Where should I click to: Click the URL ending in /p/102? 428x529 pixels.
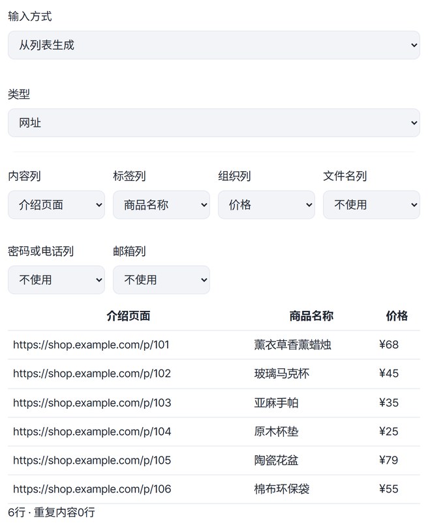(91, 374)
